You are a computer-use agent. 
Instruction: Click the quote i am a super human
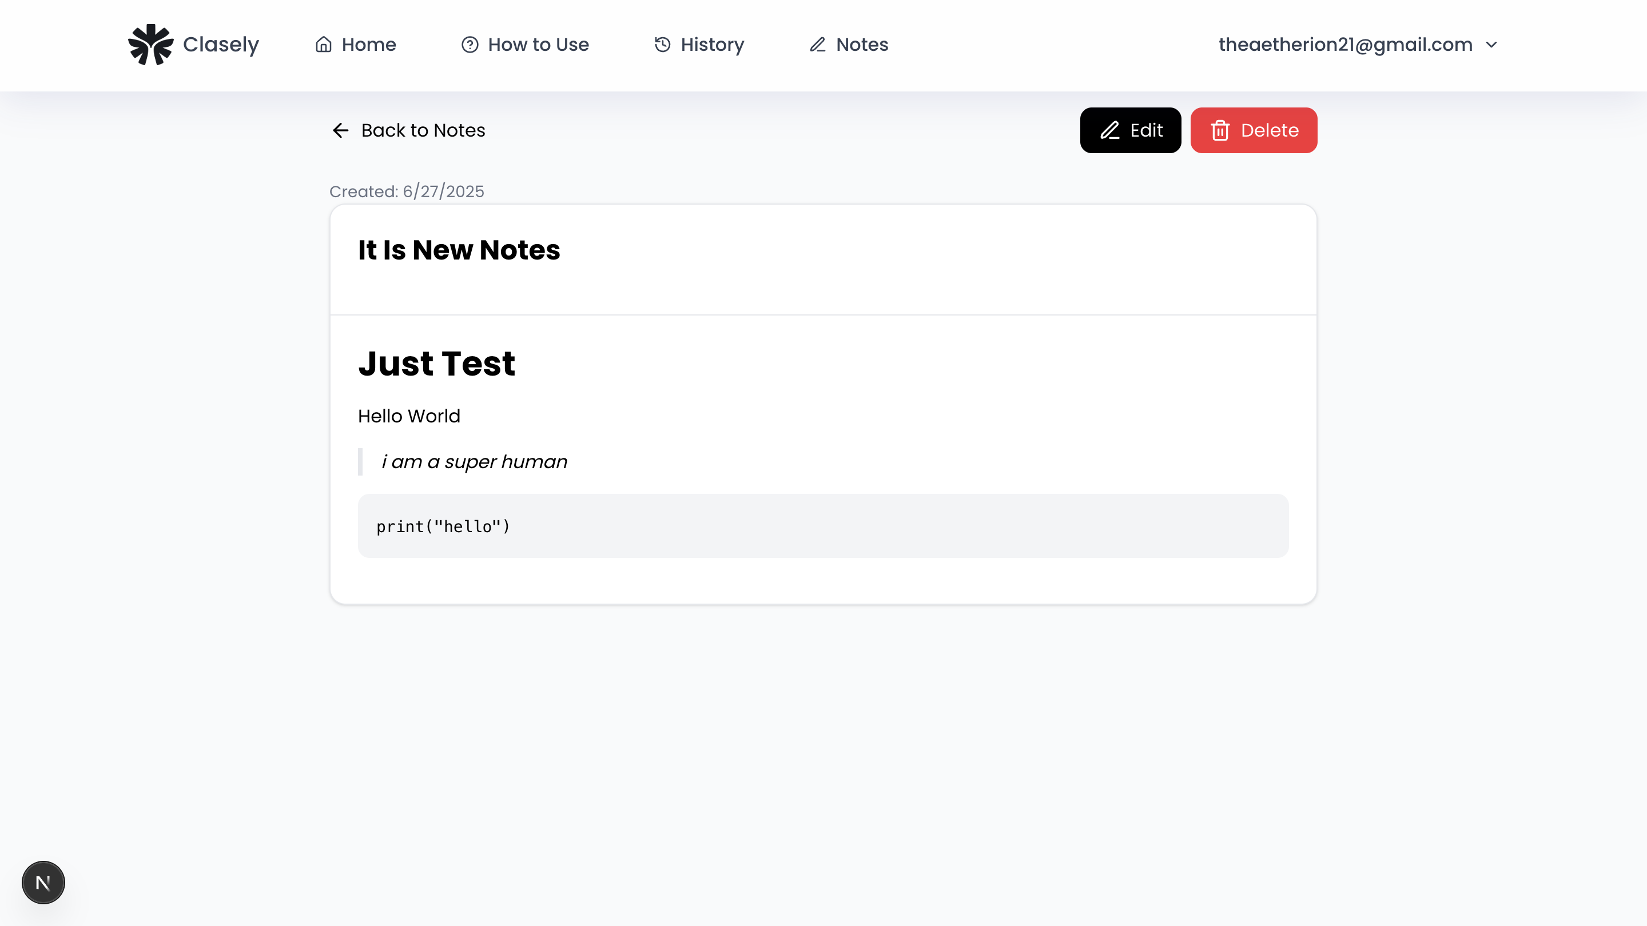(x=475, y=461)
